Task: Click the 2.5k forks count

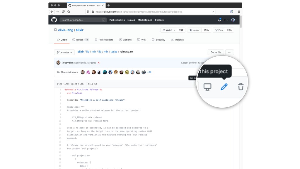Action: pyautogui.click(x=229, y=30)
